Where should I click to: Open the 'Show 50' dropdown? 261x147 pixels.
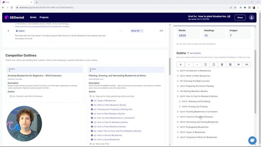tap(137, 31)
